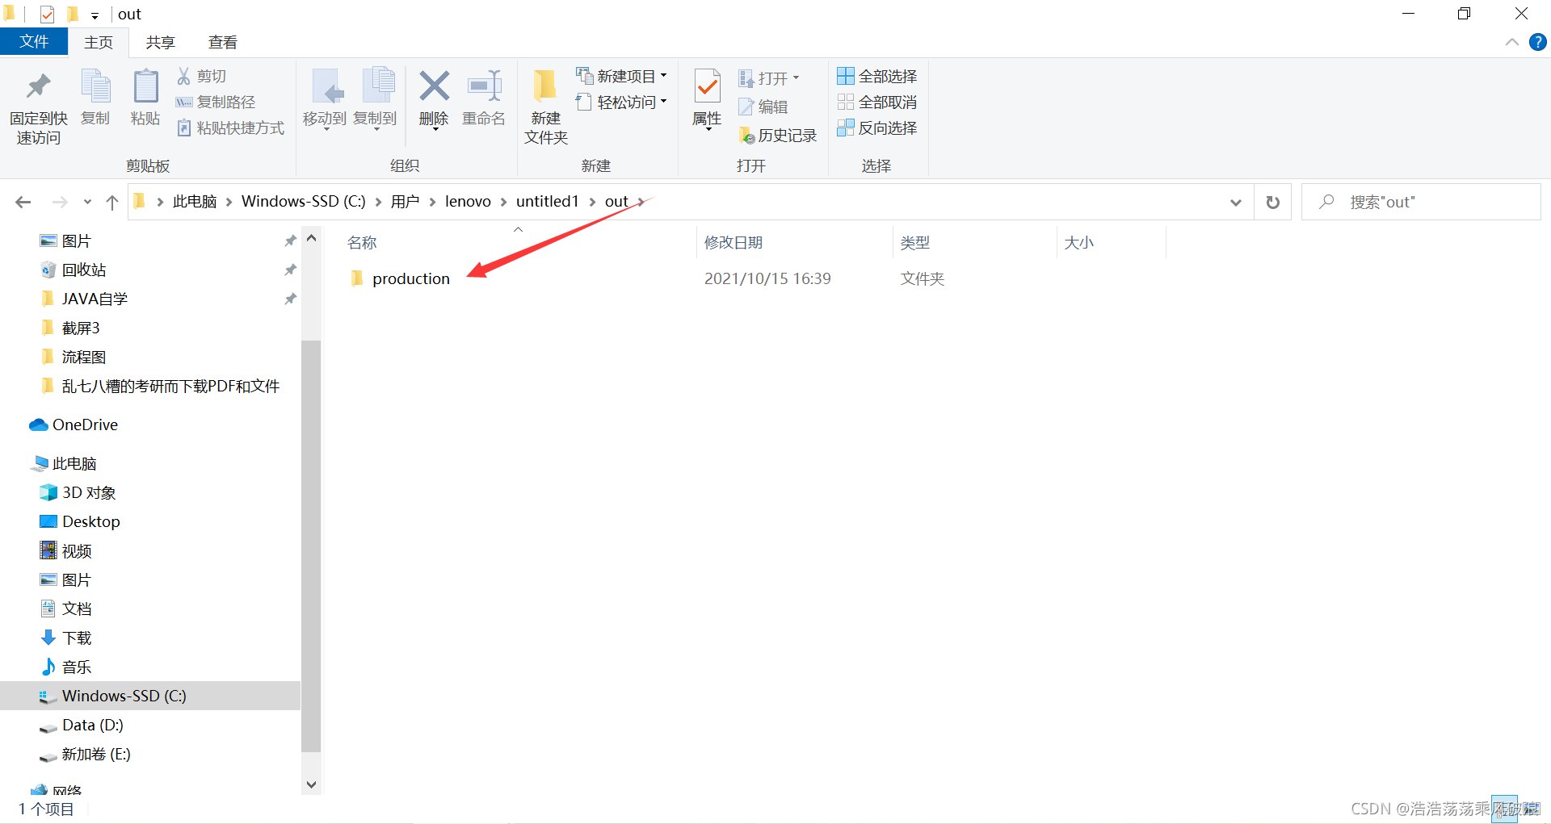
Task: Go up one folder level
Action: [x=112, y=202]
